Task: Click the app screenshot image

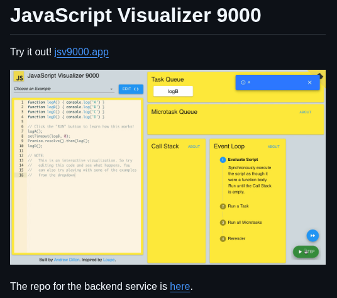Action: point(168,167)
